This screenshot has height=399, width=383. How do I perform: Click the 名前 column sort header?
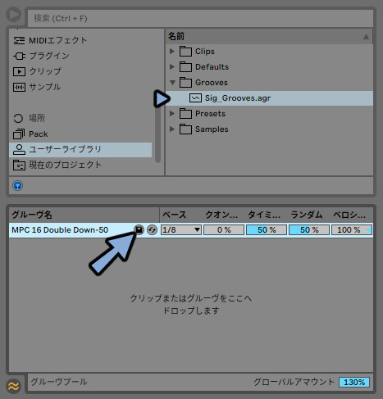(x=269, y=36)
